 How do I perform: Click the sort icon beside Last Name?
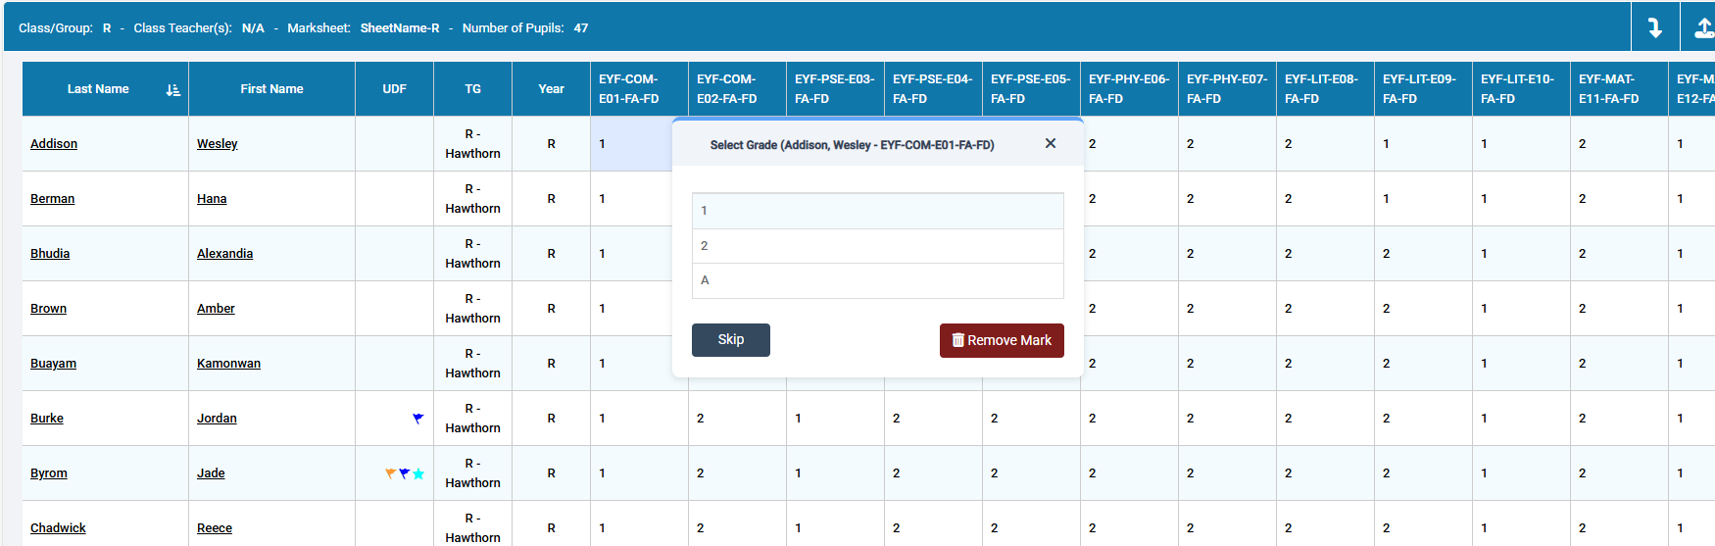[x=173, y=89]
